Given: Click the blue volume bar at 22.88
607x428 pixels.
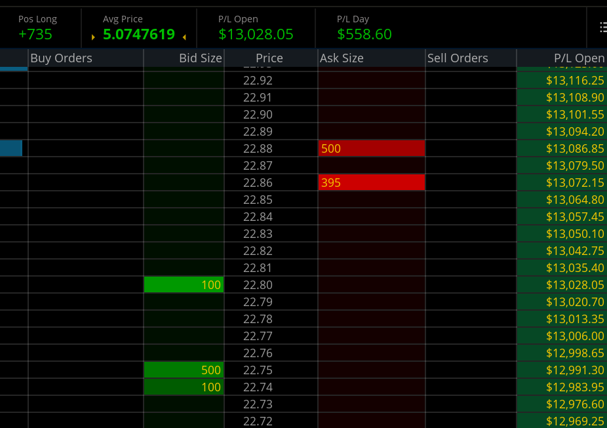Looking at the screenshot, I should [11, 149].
